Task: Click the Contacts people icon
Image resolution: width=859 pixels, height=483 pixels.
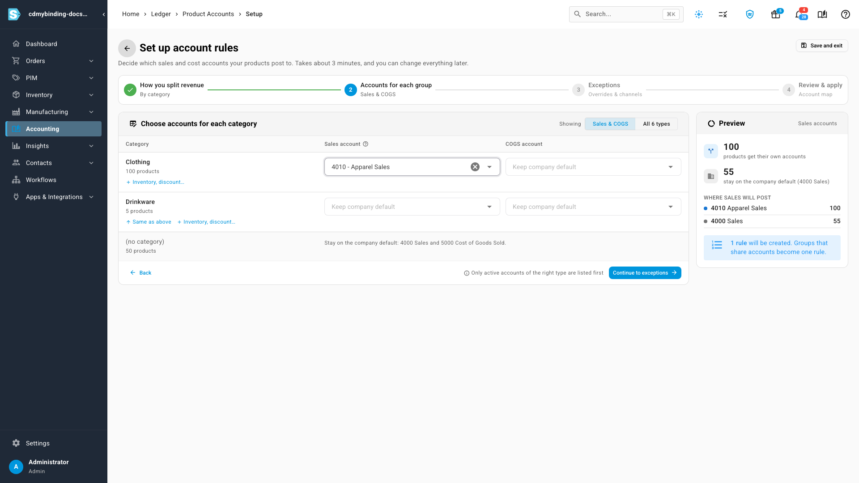Action: (x=16, y=163)
